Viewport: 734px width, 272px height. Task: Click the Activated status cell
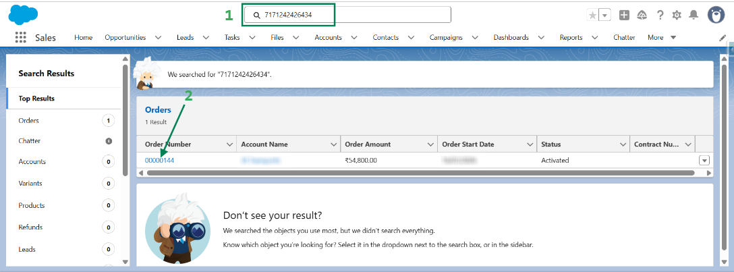pos(555,161)
